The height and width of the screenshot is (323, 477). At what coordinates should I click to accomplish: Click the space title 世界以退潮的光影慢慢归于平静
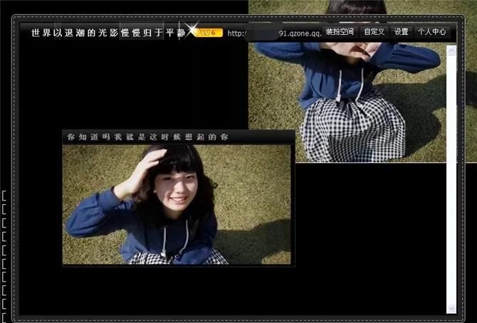pyautogui.click(x=108, y=33)
